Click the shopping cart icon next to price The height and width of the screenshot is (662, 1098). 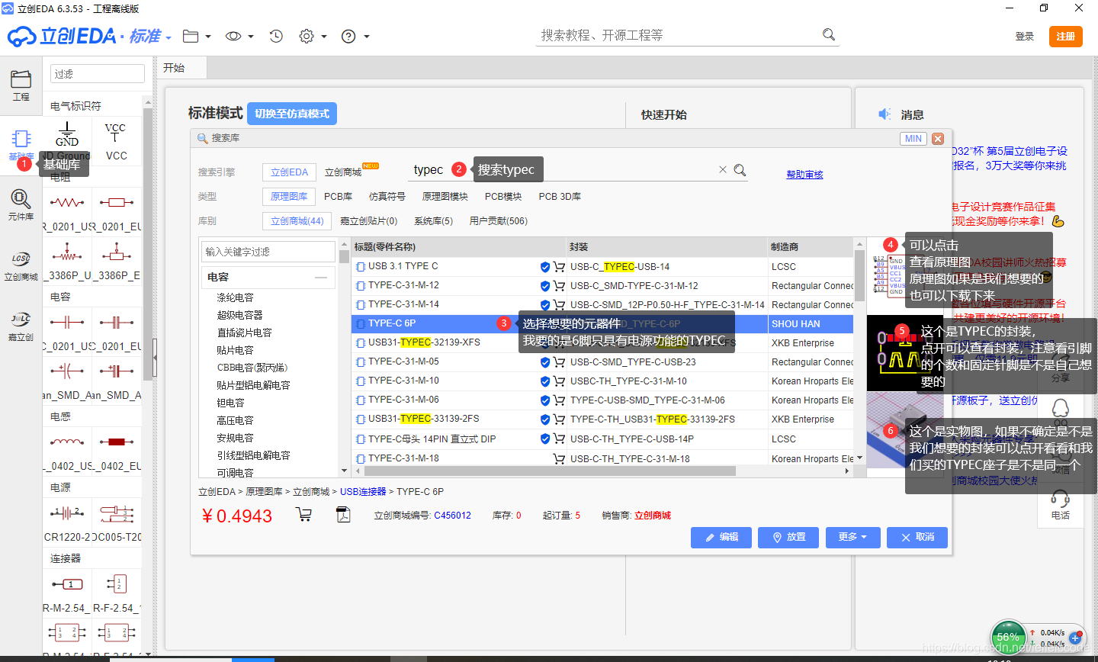coord(303,515)
